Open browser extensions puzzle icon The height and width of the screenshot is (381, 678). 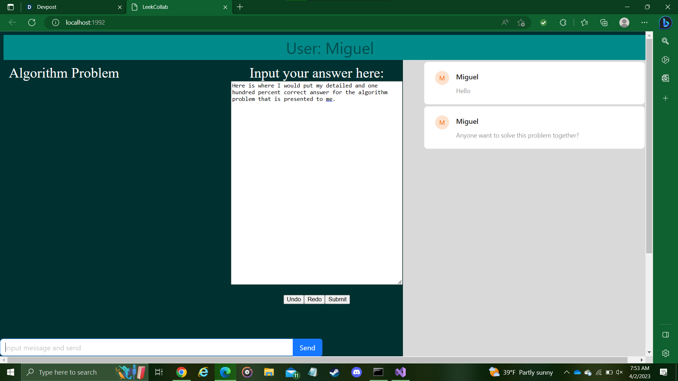(563, 23)
